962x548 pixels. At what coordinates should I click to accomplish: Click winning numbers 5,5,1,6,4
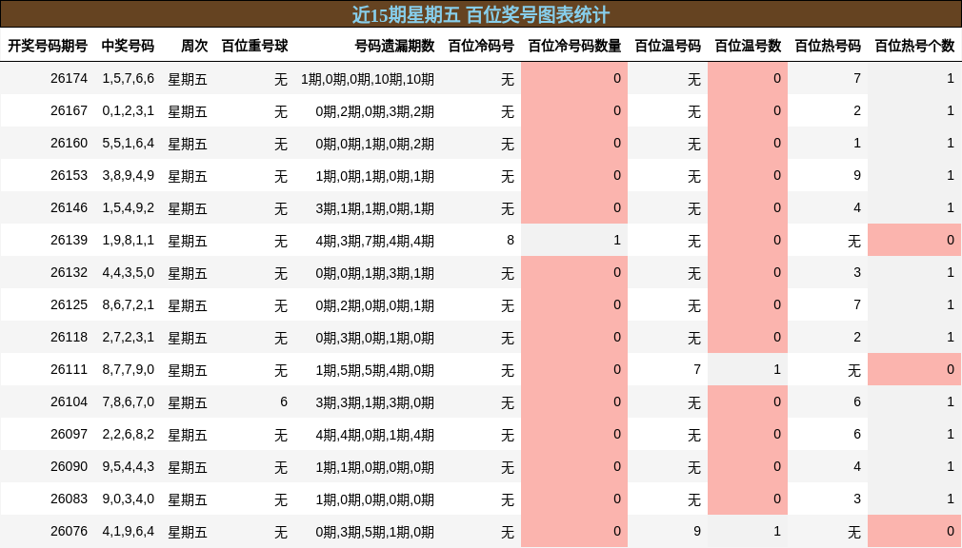(129, 144)
